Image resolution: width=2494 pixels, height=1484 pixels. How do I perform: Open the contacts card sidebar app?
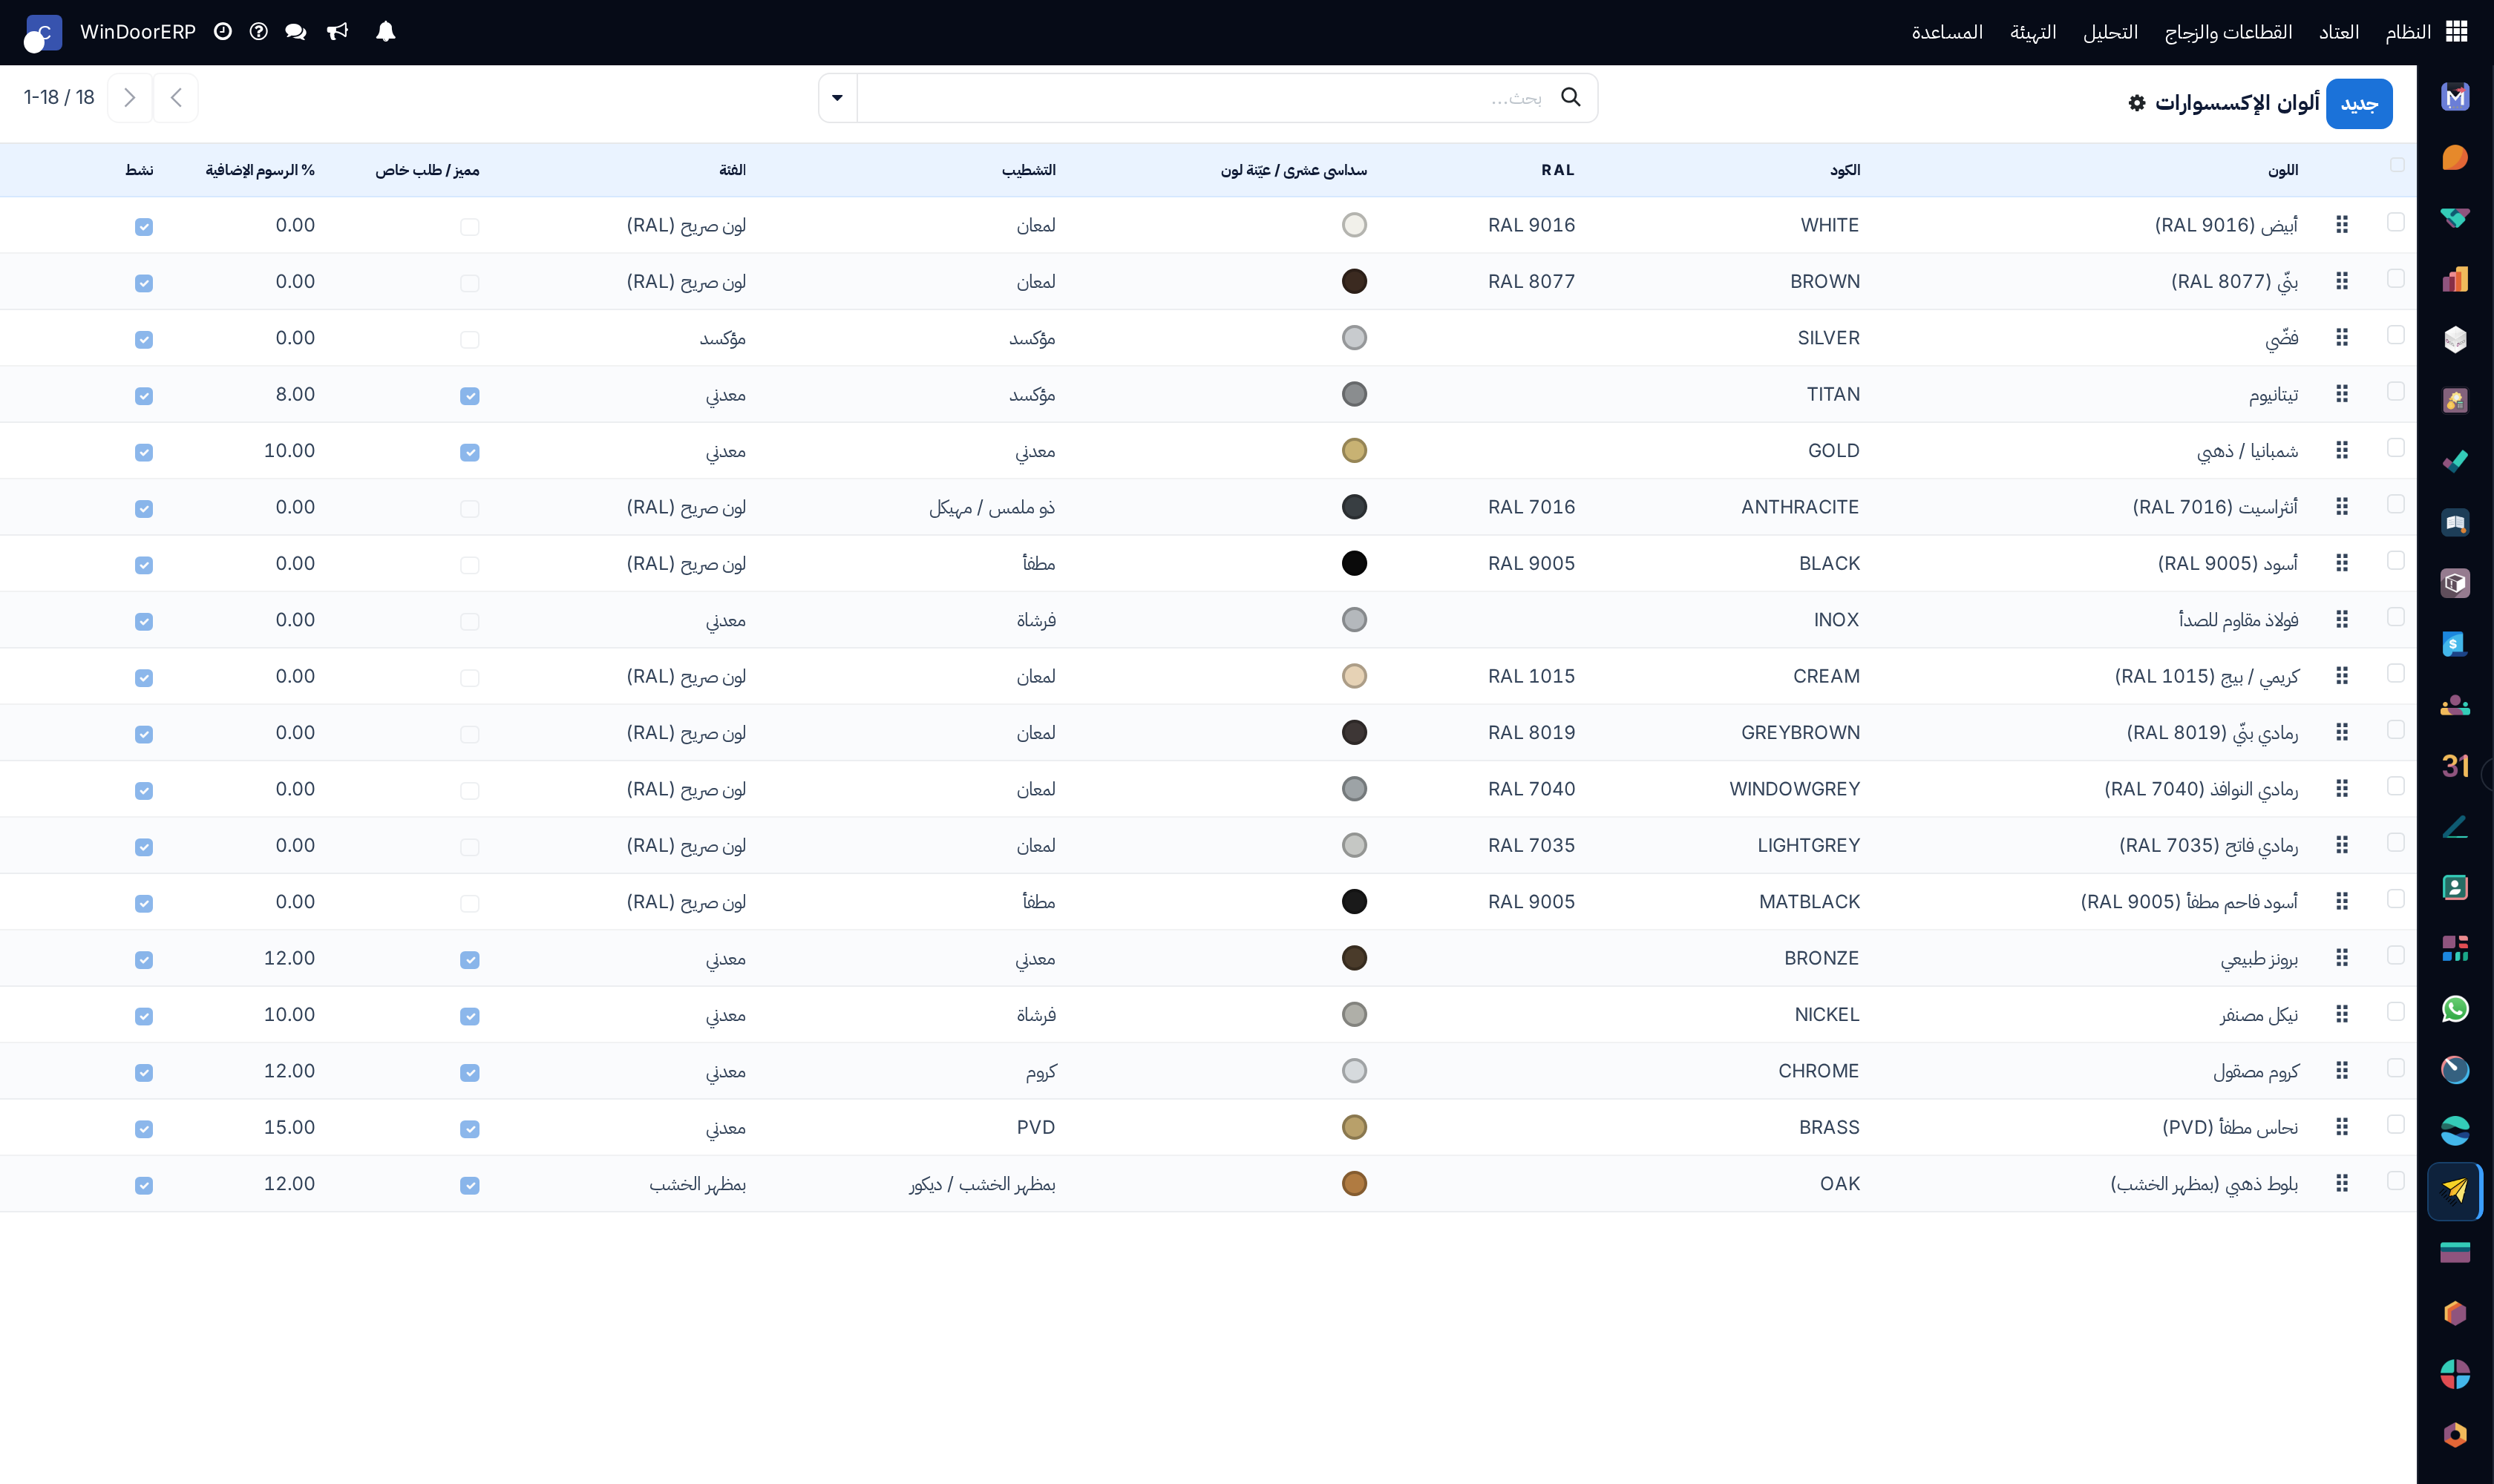pos(2455,888)
